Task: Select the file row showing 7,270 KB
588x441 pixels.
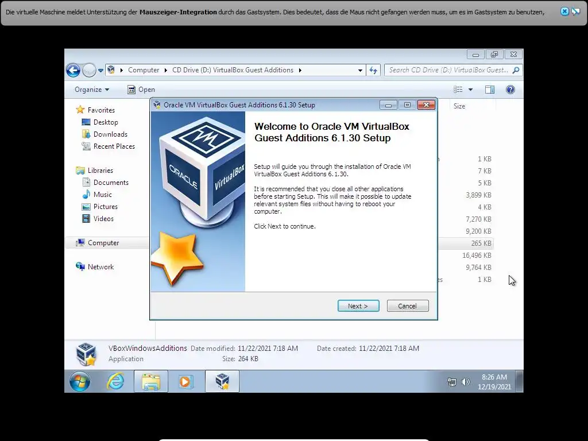Action: 466,219
